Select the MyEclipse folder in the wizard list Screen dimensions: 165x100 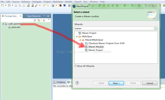87,36
